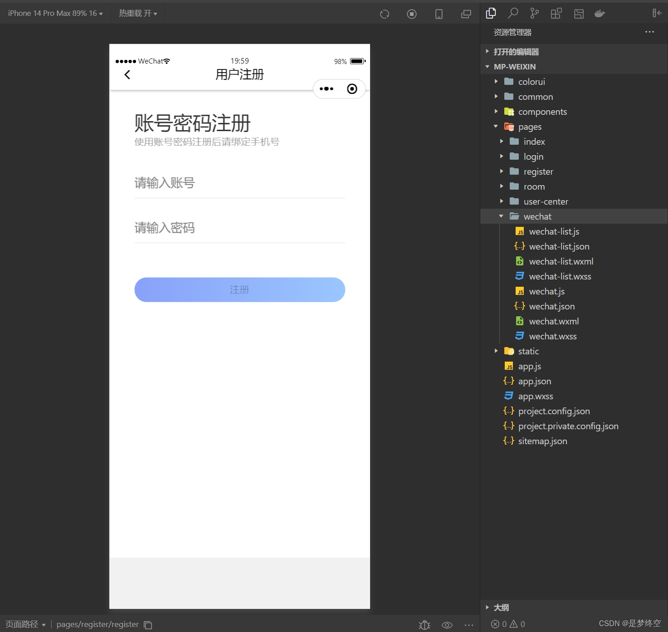668x632 pixels.
Task: Click the simulator refresh icon
Action: click(x=385, y=14)
